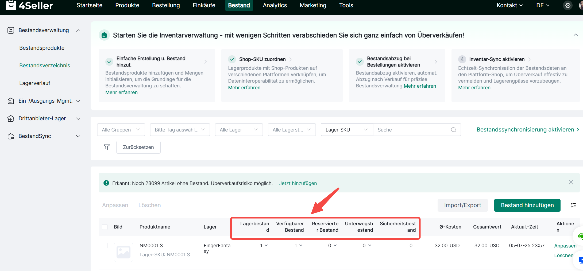Click the 4Seller logo
Image resolution: width=583 pixels, height=271 pixels.
(x=29, y=5)
